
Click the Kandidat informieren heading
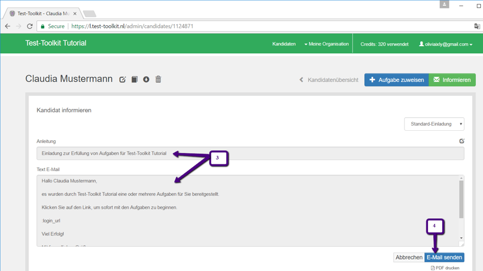click(64, 111)
